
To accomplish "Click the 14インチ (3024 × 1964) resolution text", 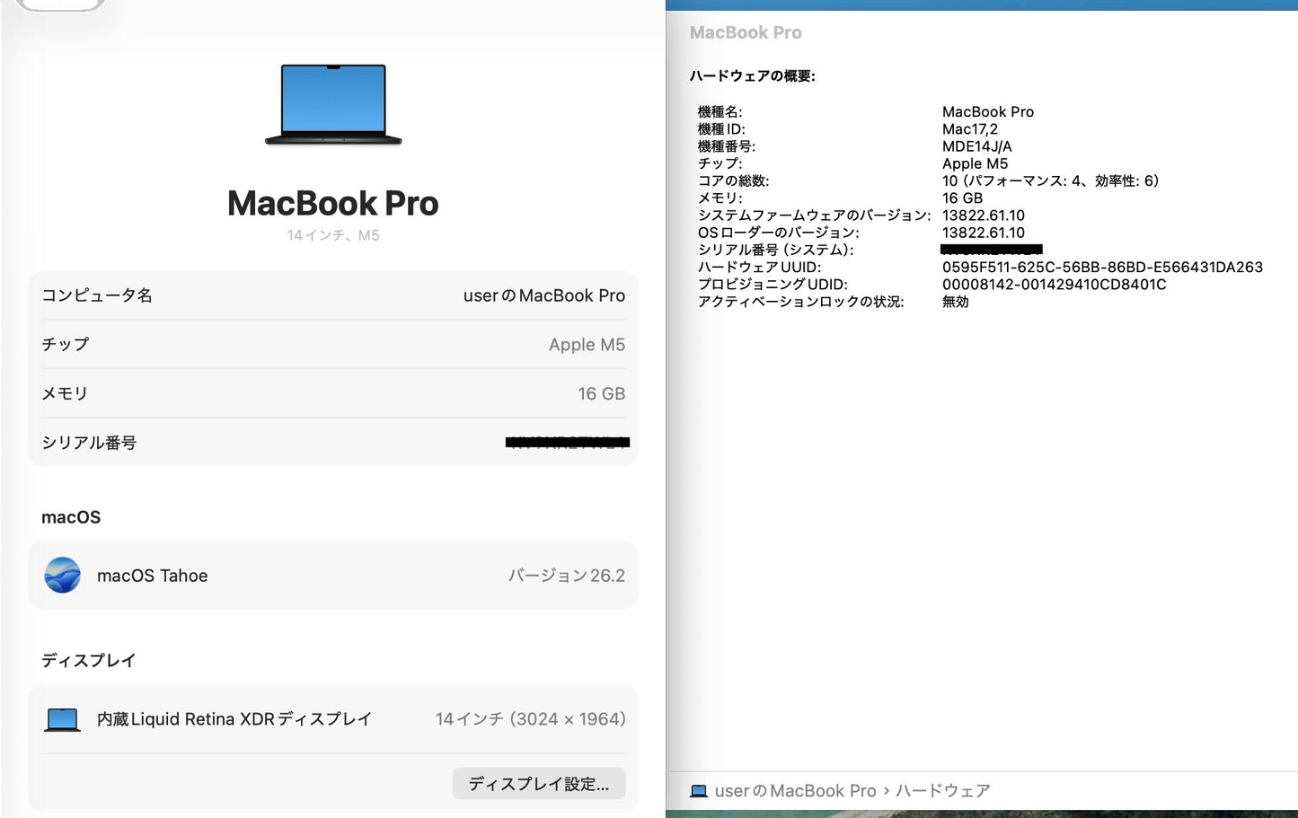I will pyautogui.click(x=531, y=719).
